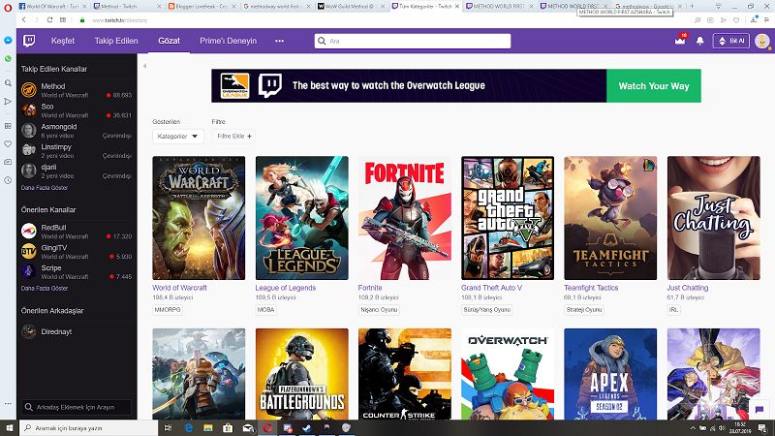
Task: Collapse the followed channels sidebar arrow
Action: (x=144, y=66)
